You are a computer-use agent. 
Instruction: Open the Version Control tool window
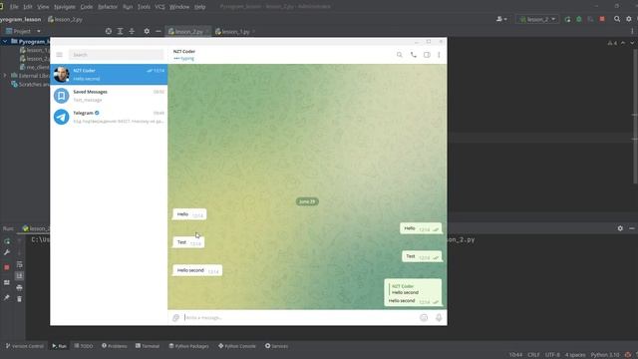pos(25,346)
